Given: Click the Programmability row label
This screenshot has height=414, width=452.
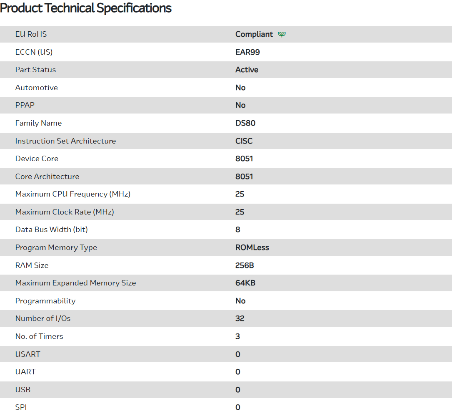Looking at the screenshot, I should point(45,301).
